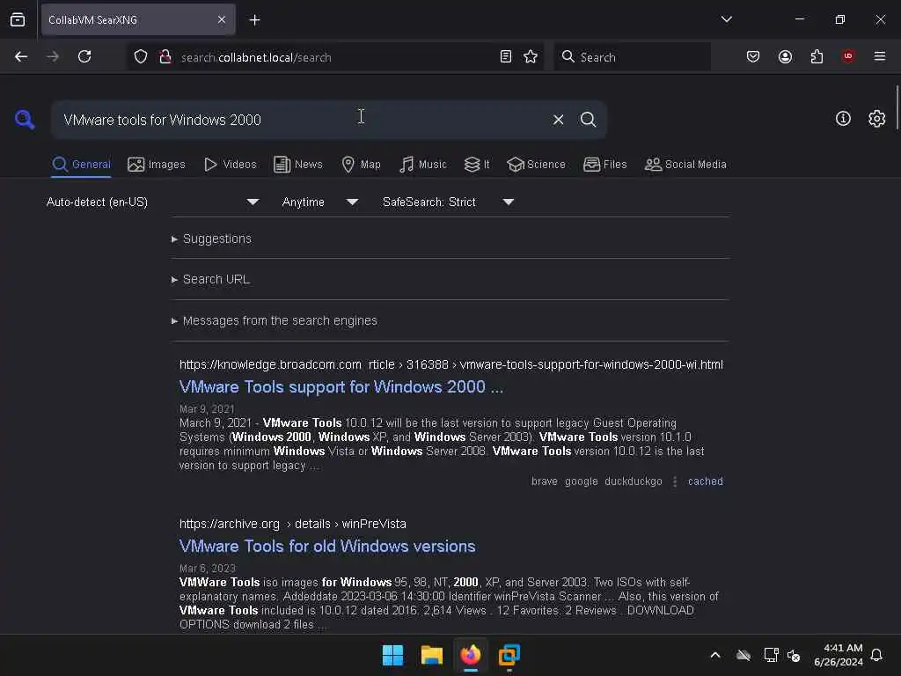Click the Firefox taskbar icon
The width and height of the screenshot is (901, 676).
coord(471,655)
